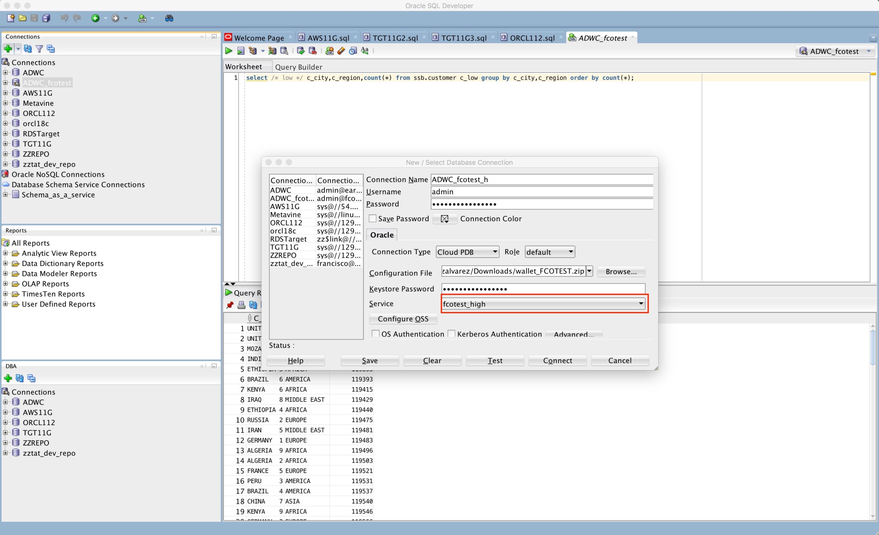Click the green plus New Connection icon

point(8,49)
